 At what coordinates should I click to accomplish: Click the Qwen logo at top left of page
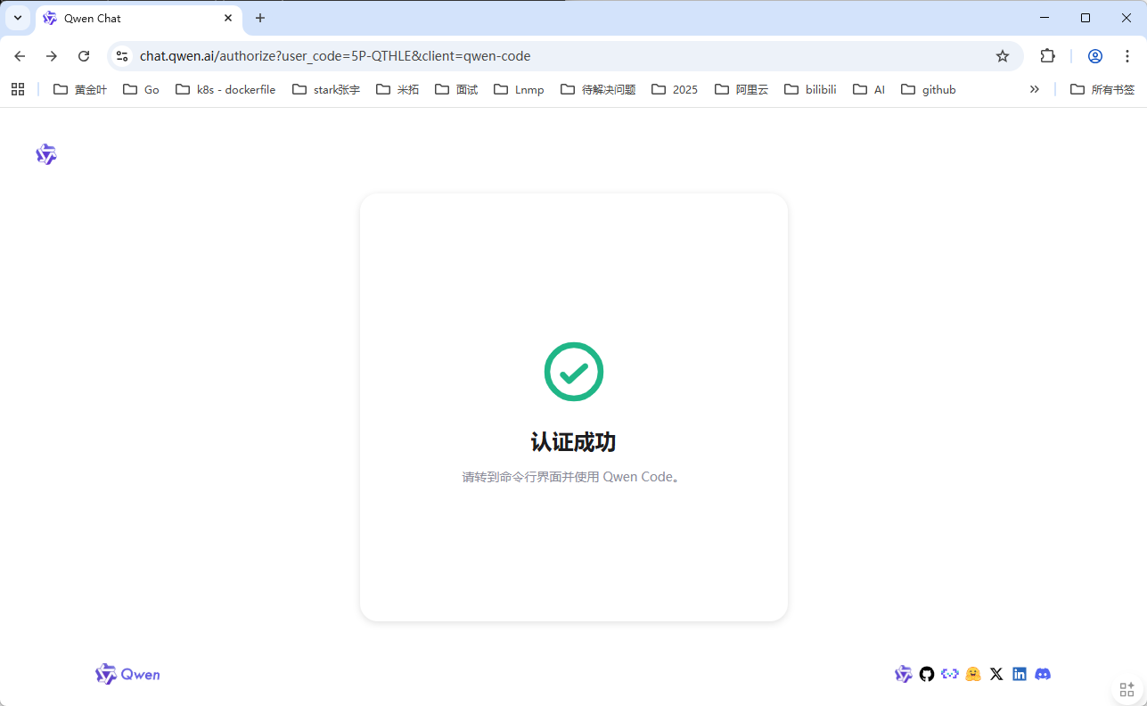click(46, 154)
